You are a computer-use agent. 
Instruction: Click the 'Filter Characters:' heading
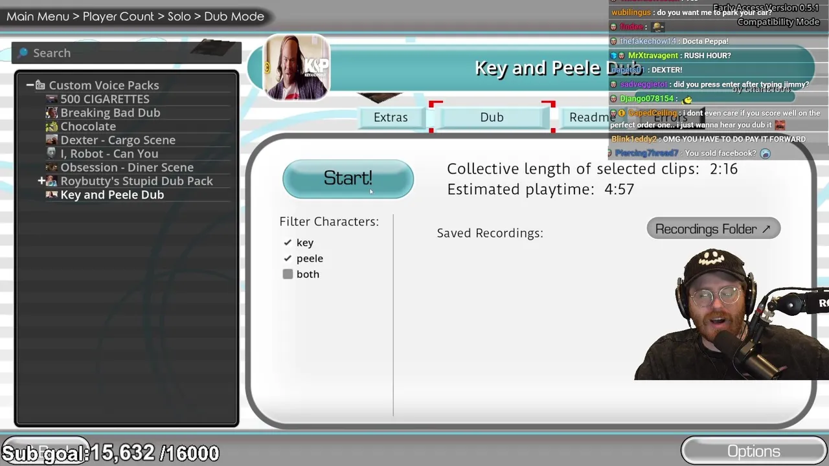(329, 221)
